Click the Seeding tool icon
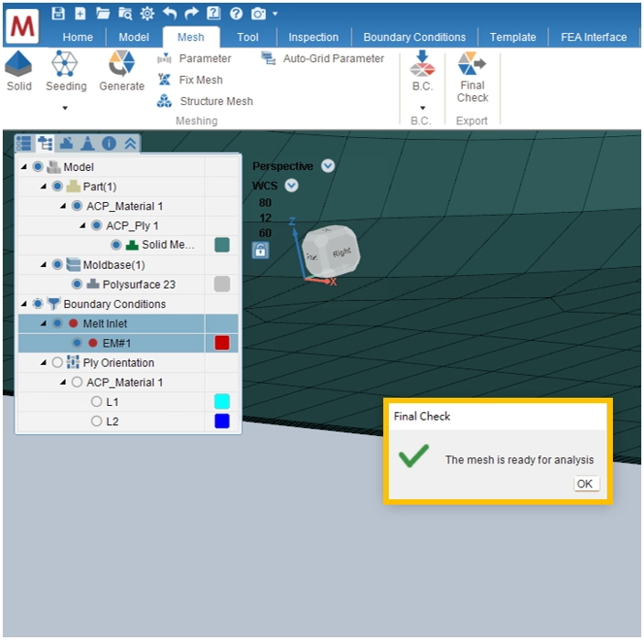This screenshot has width=644, height=640. pos(65,64)
